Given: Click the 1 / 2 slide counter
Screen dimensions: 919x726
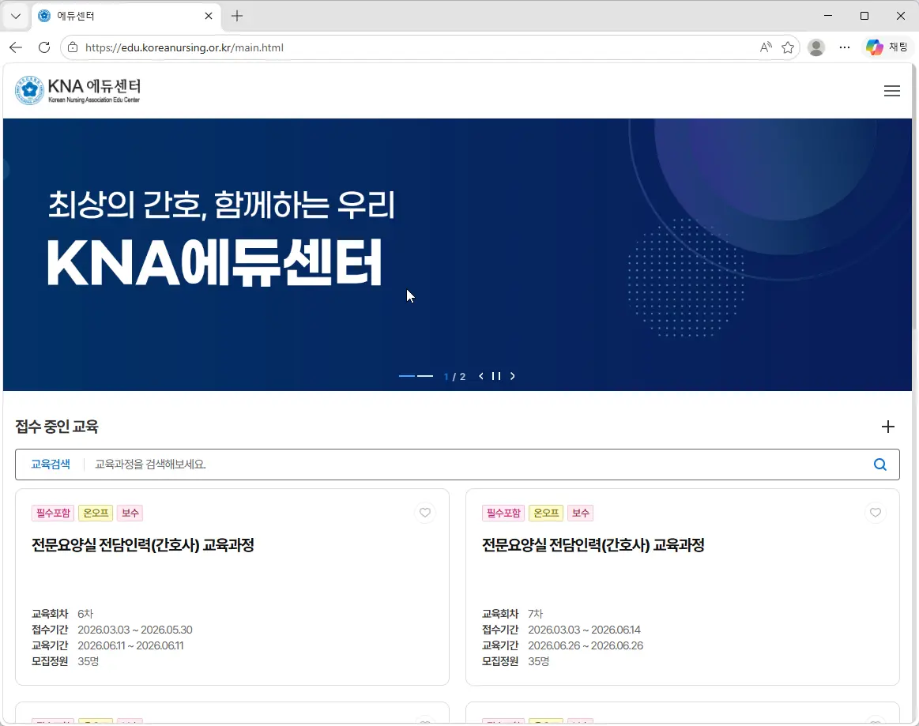Looking at the screenshot, I should pos(455,376).
